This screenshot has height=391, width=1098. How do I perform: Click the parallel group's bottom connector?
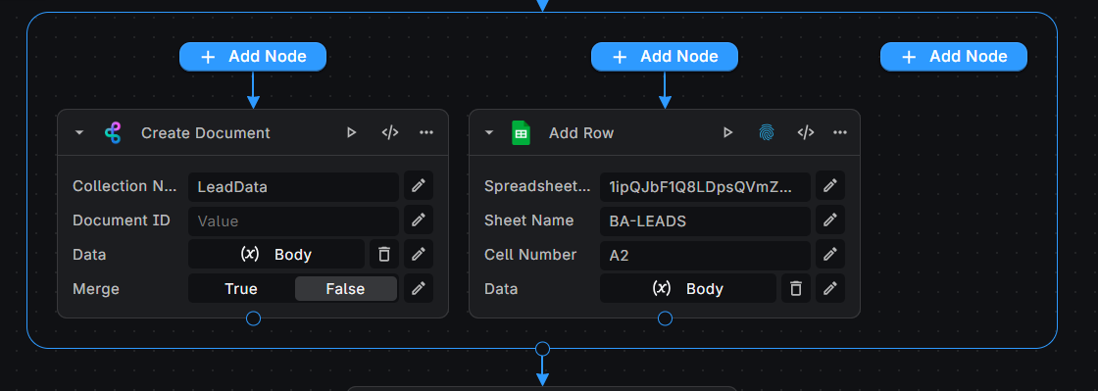click(542, 348)
